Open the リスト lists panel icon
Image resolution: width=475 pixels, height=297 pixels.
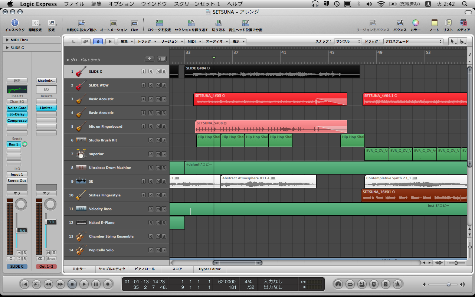[x=448, y=23]
